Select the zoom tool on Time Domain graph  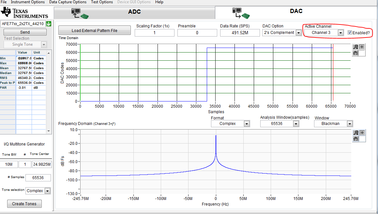click(x=355, y=47)
